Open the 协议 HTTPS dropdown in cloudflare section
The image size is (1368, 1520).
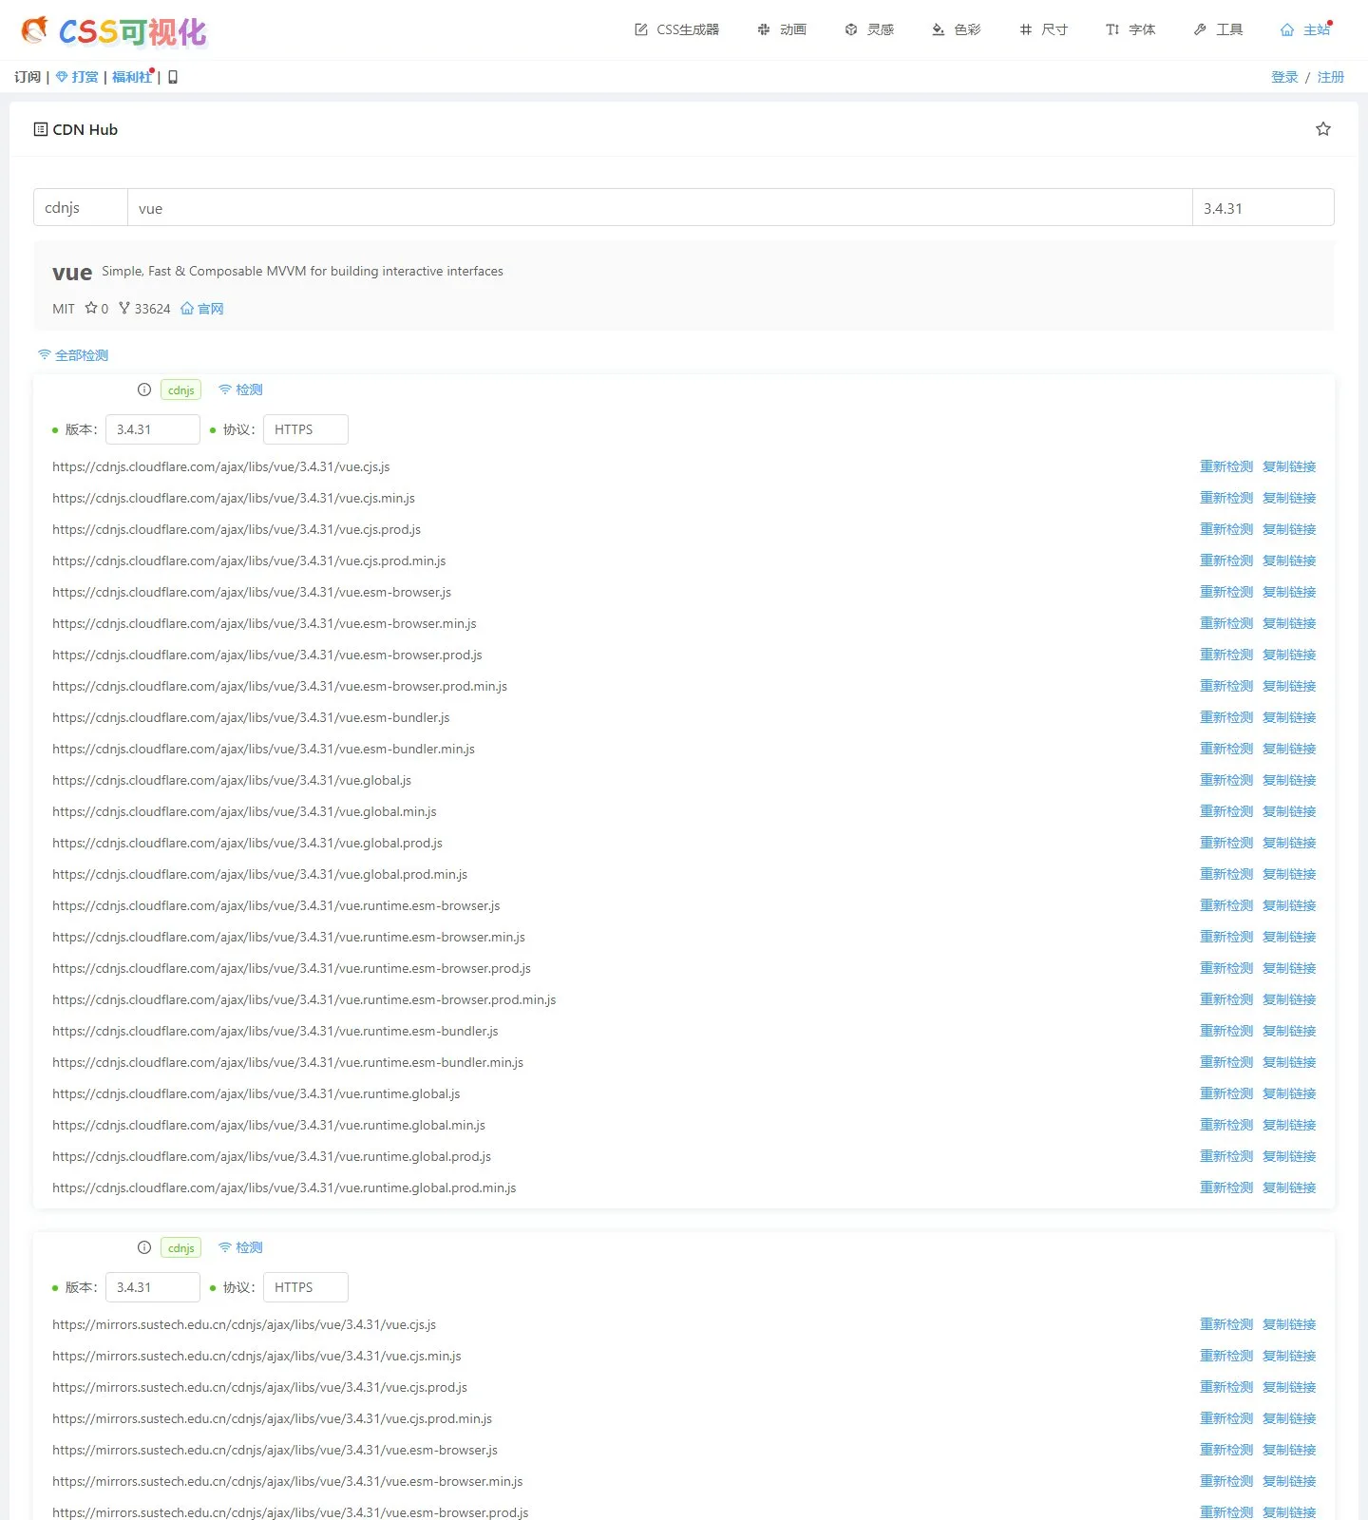(x=306, y=429)
